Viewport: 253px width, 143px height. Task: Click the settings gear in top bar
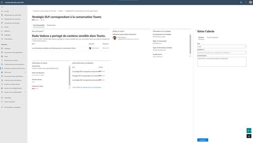tap(241, 2)
